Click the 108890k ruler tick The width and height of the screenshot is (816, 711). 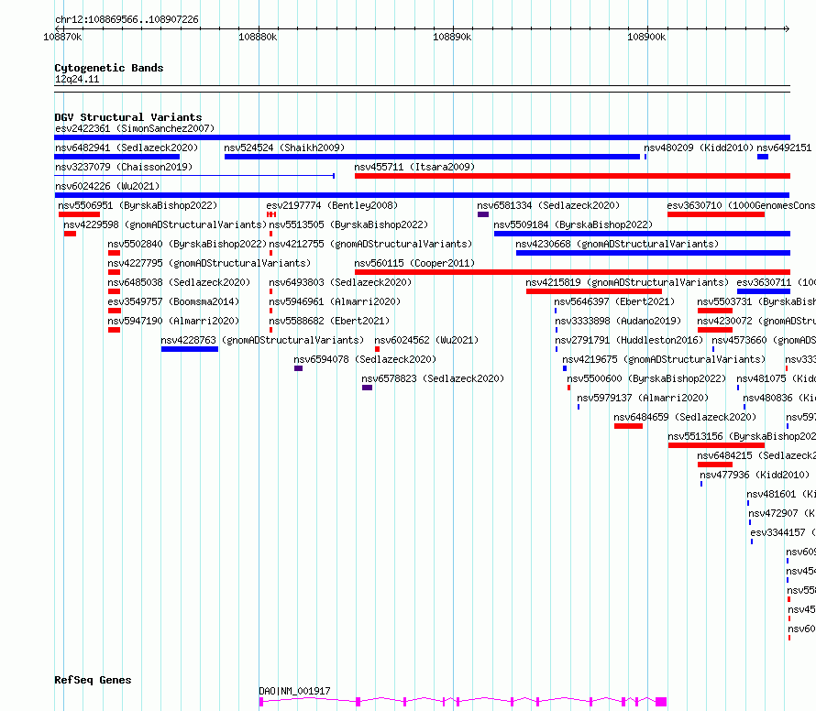coord(452,37)
